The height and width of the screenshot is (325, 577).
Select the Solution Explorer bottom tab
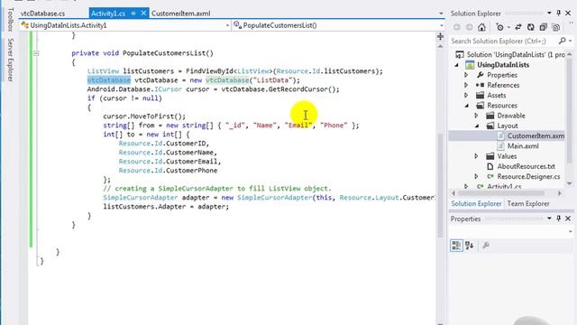(x=476, y=204)
